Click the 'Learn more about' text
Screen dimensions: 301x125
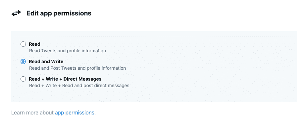click(x=32, y=113)
